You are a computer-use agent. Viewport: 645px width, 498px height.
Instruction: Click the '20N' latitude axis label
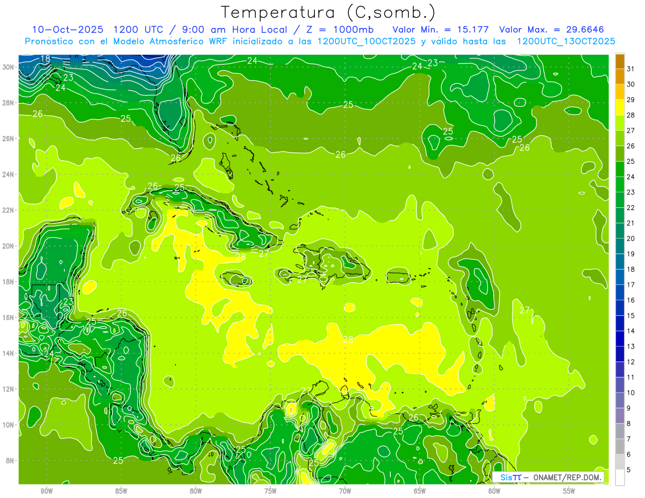tap(9, 246)
